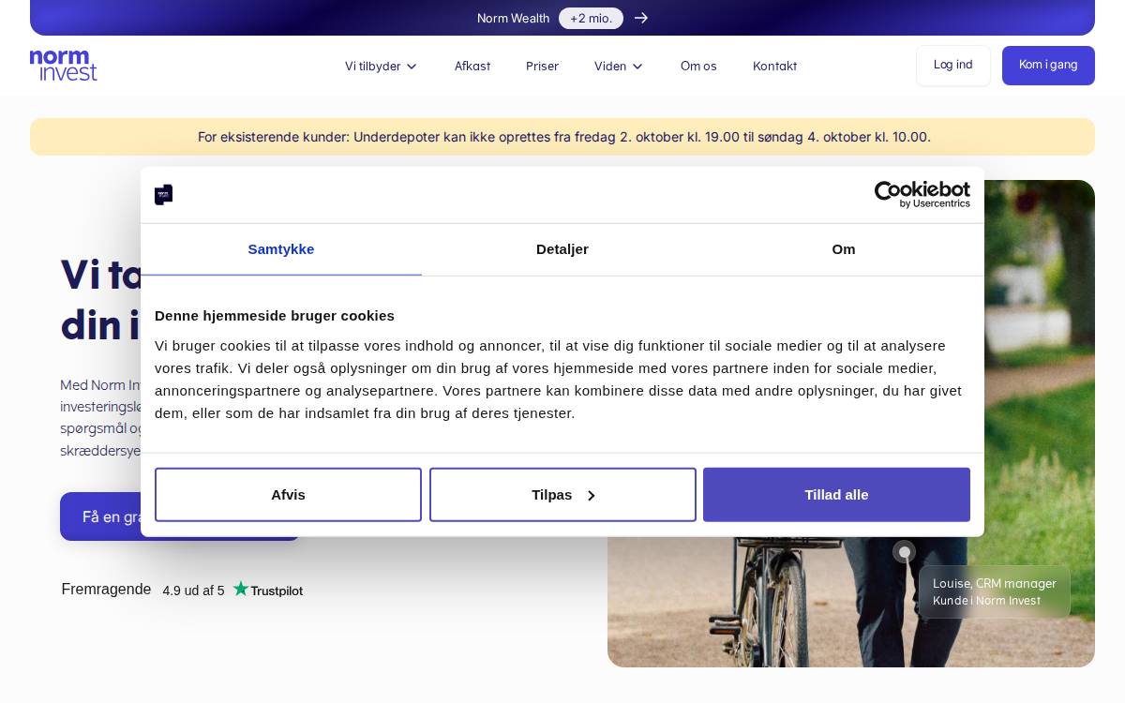Open the Priser menu item
The image size is (1125, 703).
pyautogui.click(x=542, y=66)
